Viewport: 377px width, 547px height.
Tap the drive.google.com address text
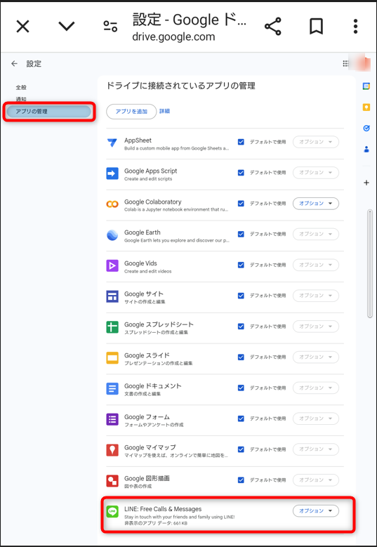173,37
